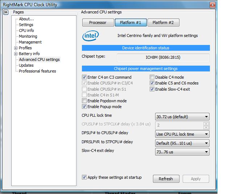This screenshot has height=194, width=232.
Task: Click the CPU PLL lock time label
Action: (x=97, y=115)
